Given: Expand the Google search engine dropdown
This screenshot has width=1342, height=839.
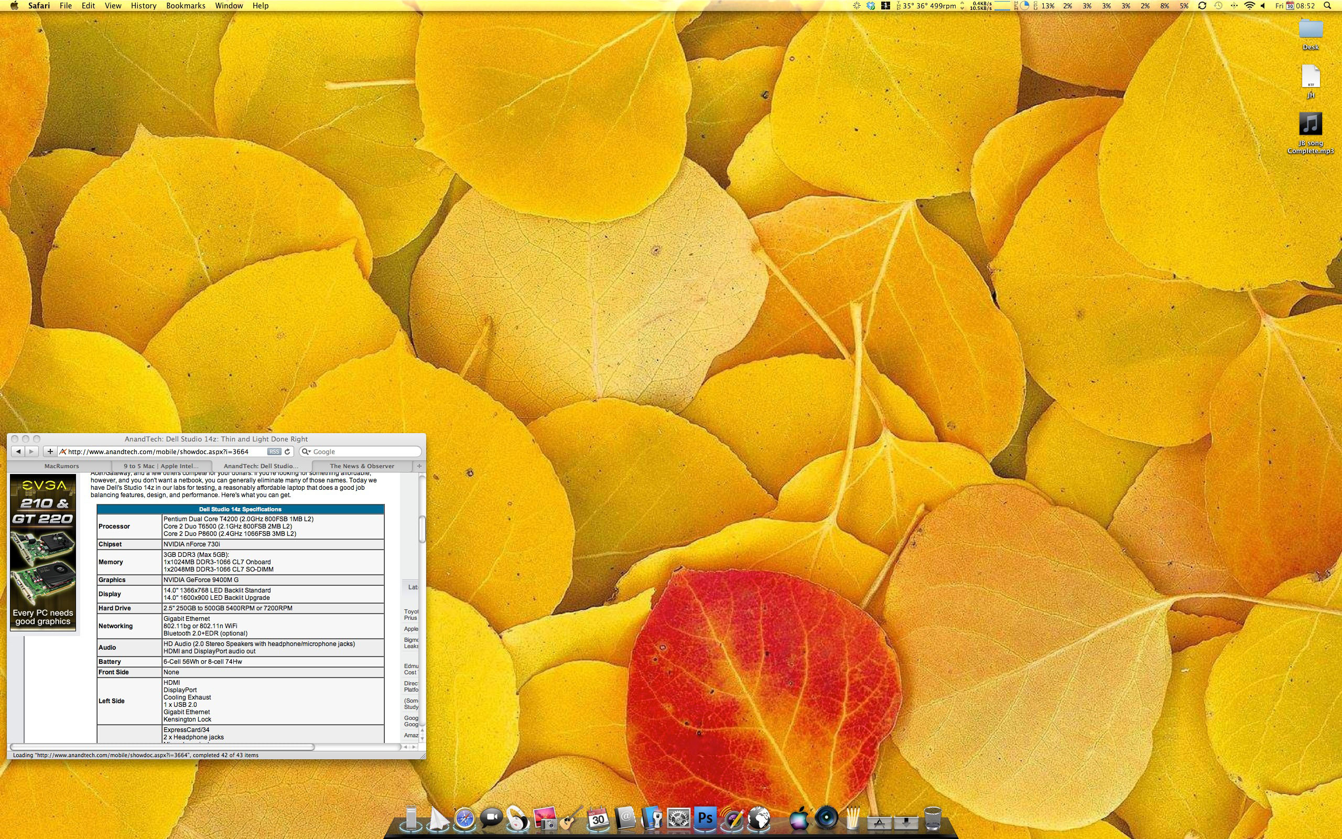Looking at the screenshot, I should coord(306,451).
